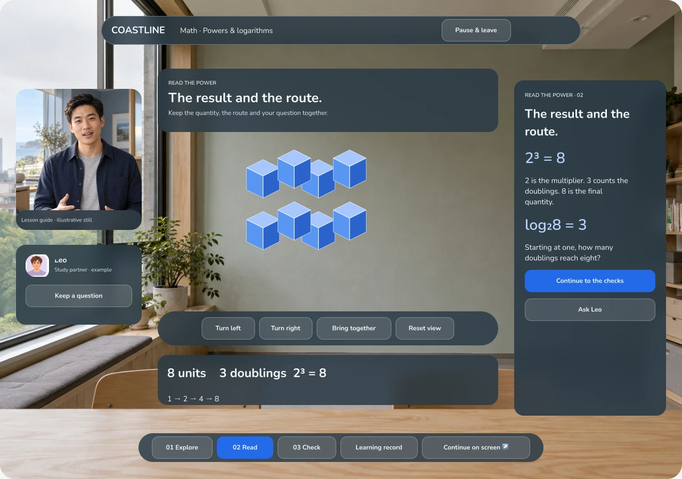Screen dimensions: 682x479
Task: Switch to the 01 Explore step
Action: pyautogui.click(x=182, y=448)
